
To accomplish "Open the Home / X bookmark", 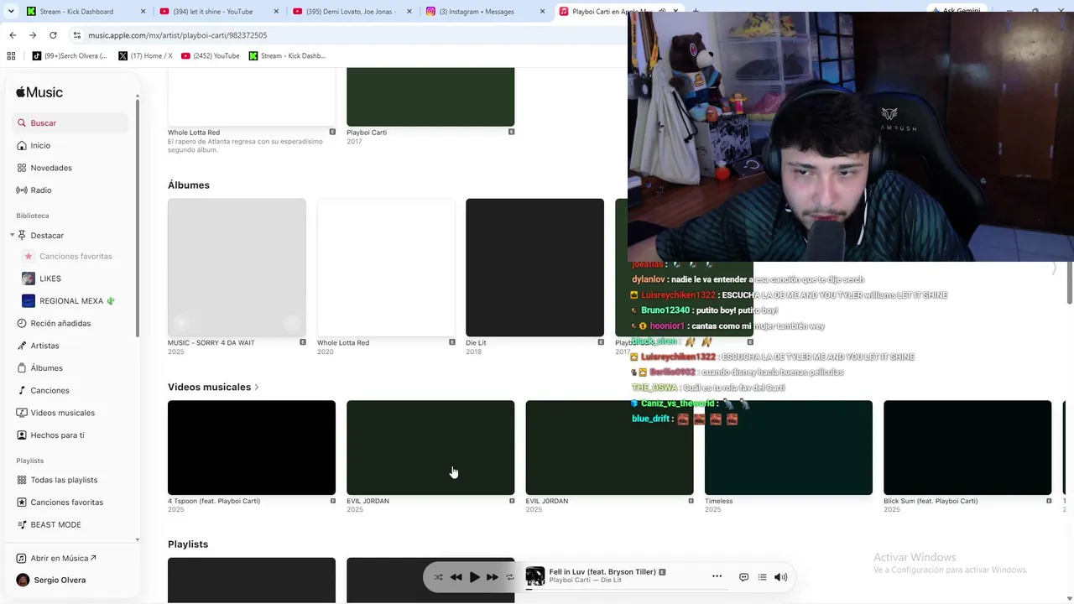I will (145, 56).
